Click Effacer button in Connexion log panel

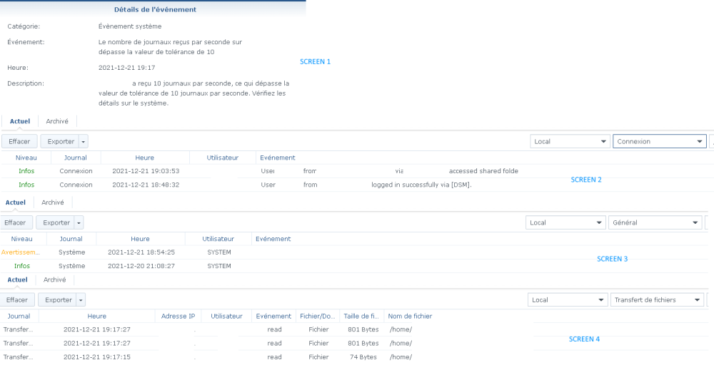[x=19, y=142]
